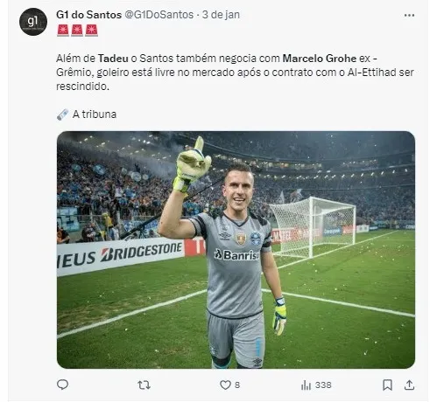This screenshot has width=430, height=402.
Task: Click the first red siren emoji
Action: click(63, 31)
